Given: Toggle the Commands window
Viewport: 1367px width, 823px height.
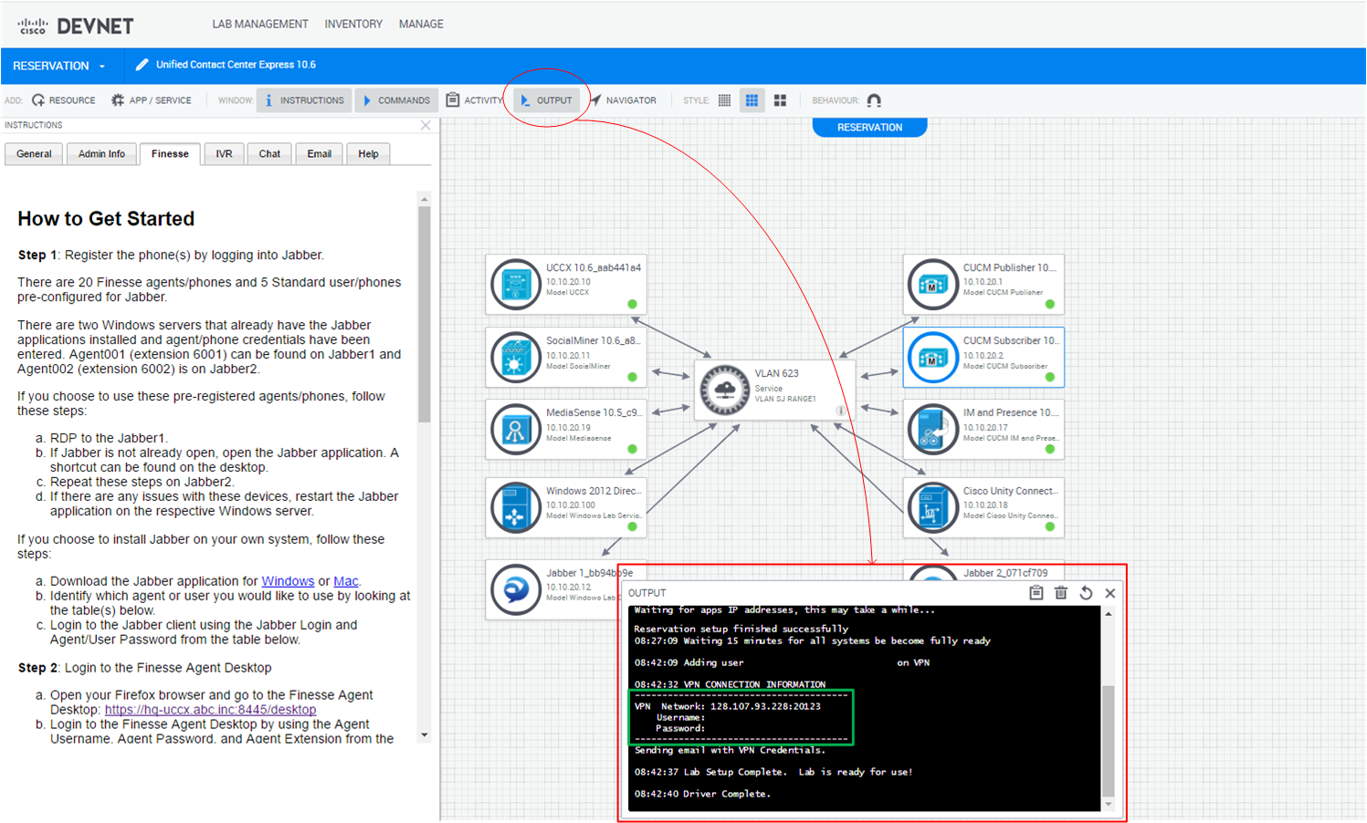Looking at the screenshot, I should point(396,100).
